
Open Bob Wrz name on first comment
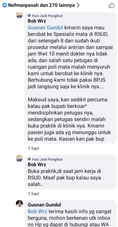[37, 21]
